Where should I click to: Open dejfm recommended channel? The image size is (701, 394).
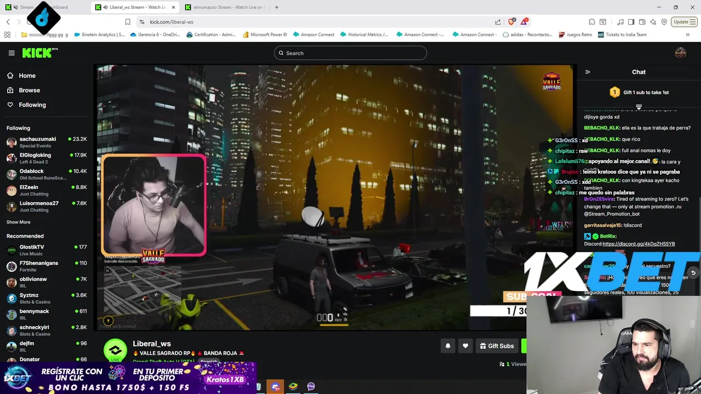click(47, 346)
